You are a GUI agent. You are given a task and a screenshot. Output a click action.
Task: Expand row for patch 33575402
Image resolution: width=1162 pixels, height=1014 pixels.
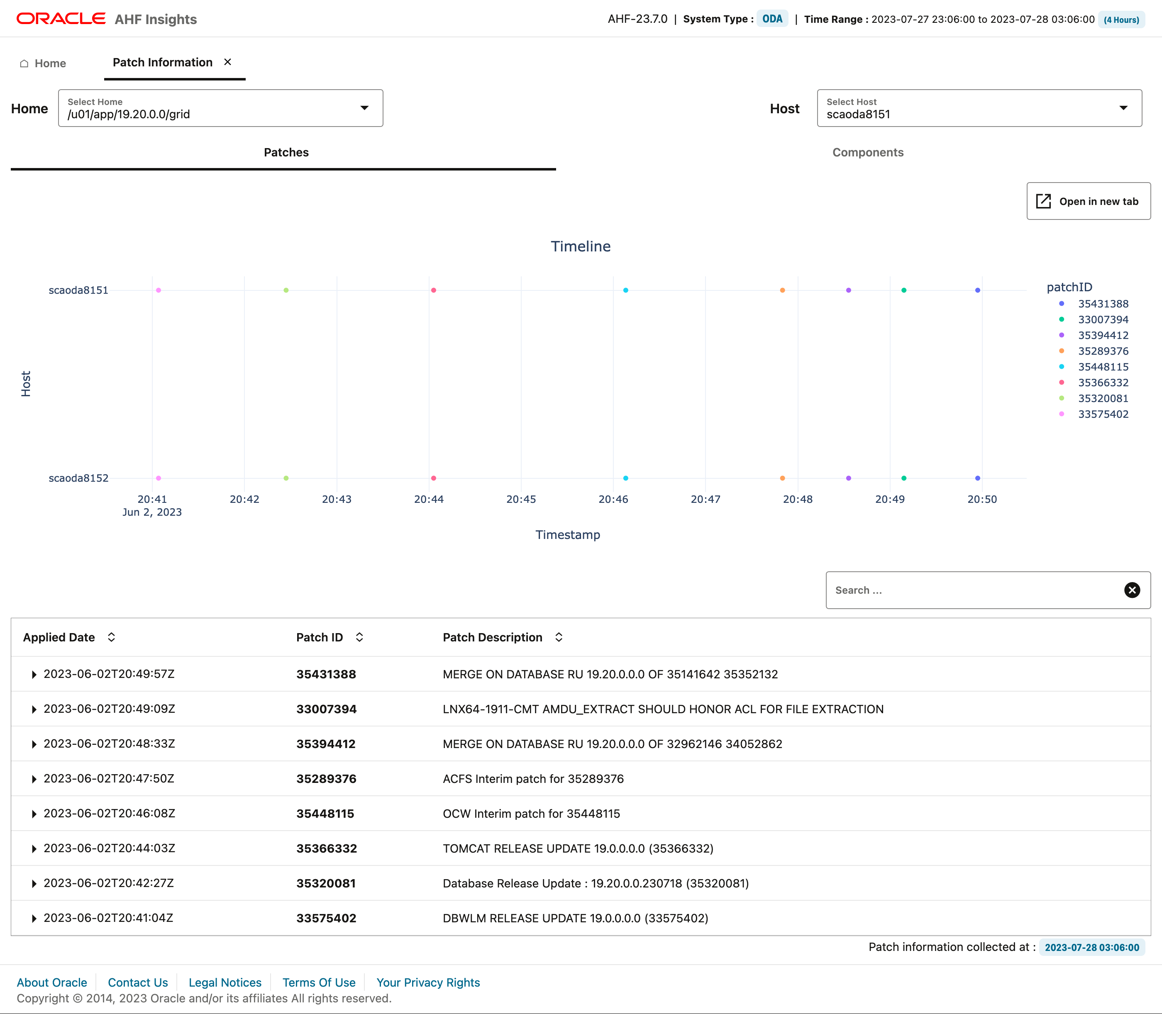click(34, 919)
